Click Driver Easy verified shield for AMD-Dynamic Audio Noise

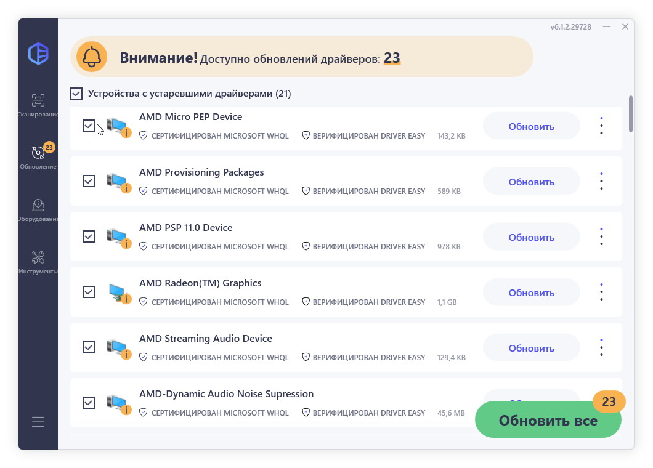click(x=306, y=413)
